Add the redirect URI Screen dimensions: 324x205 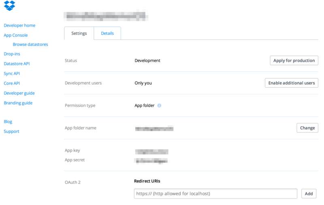pos(309,194)
